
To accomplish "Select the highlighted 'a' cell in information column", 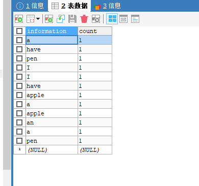I will pyautogui.click(x=52, y=40).
